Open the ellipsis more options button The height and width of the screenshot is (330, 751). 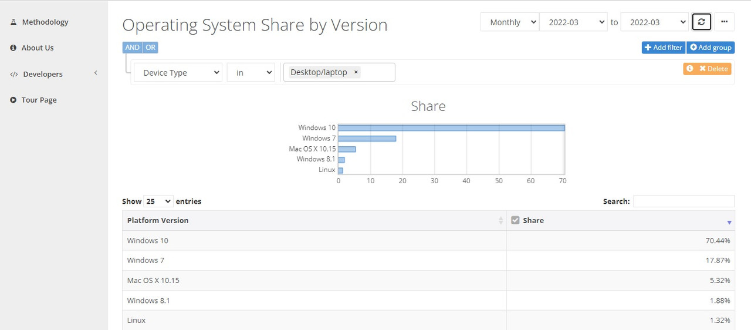click(724, 22)
